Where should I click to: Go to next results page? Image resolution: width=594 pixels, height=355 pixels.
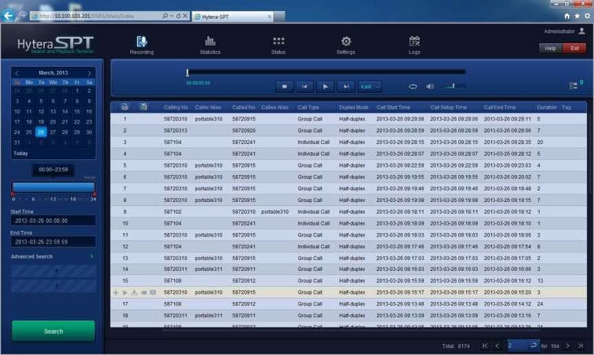pos(568,345)
